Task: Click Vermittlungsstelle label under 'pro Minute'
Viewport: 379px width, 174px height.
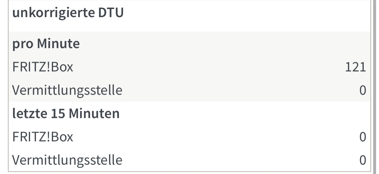Action: click(x=67, y=91)
